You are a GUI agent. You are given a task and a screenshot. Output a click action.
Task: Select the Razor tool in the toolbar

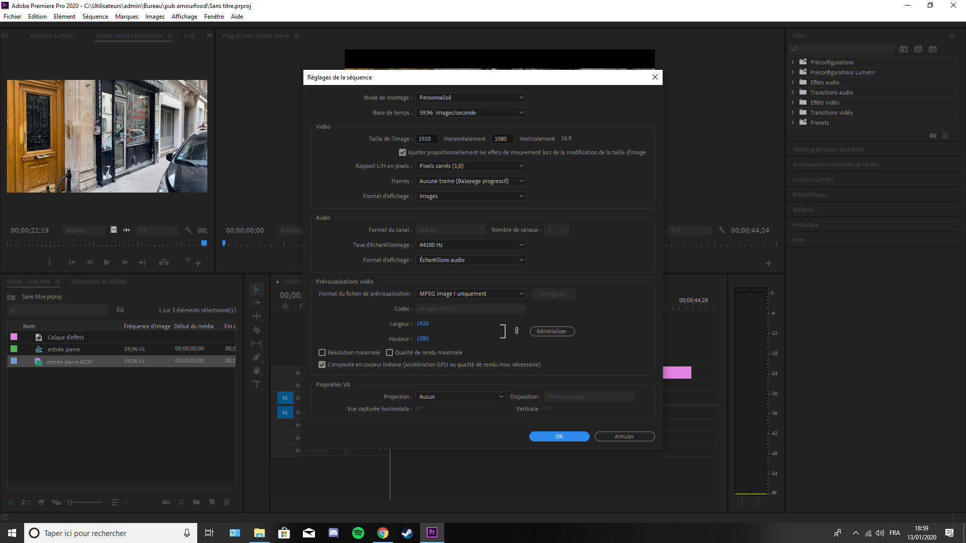(257, 330)
